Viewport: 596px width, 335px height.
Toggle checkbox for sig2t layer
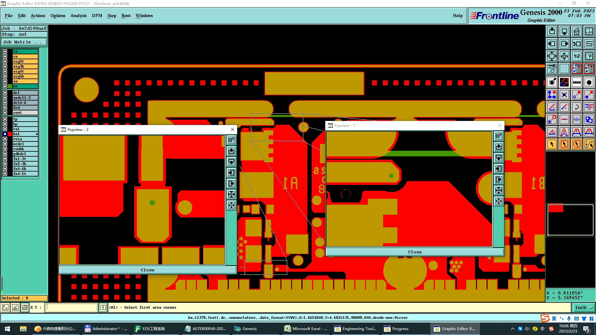(5, 61)
